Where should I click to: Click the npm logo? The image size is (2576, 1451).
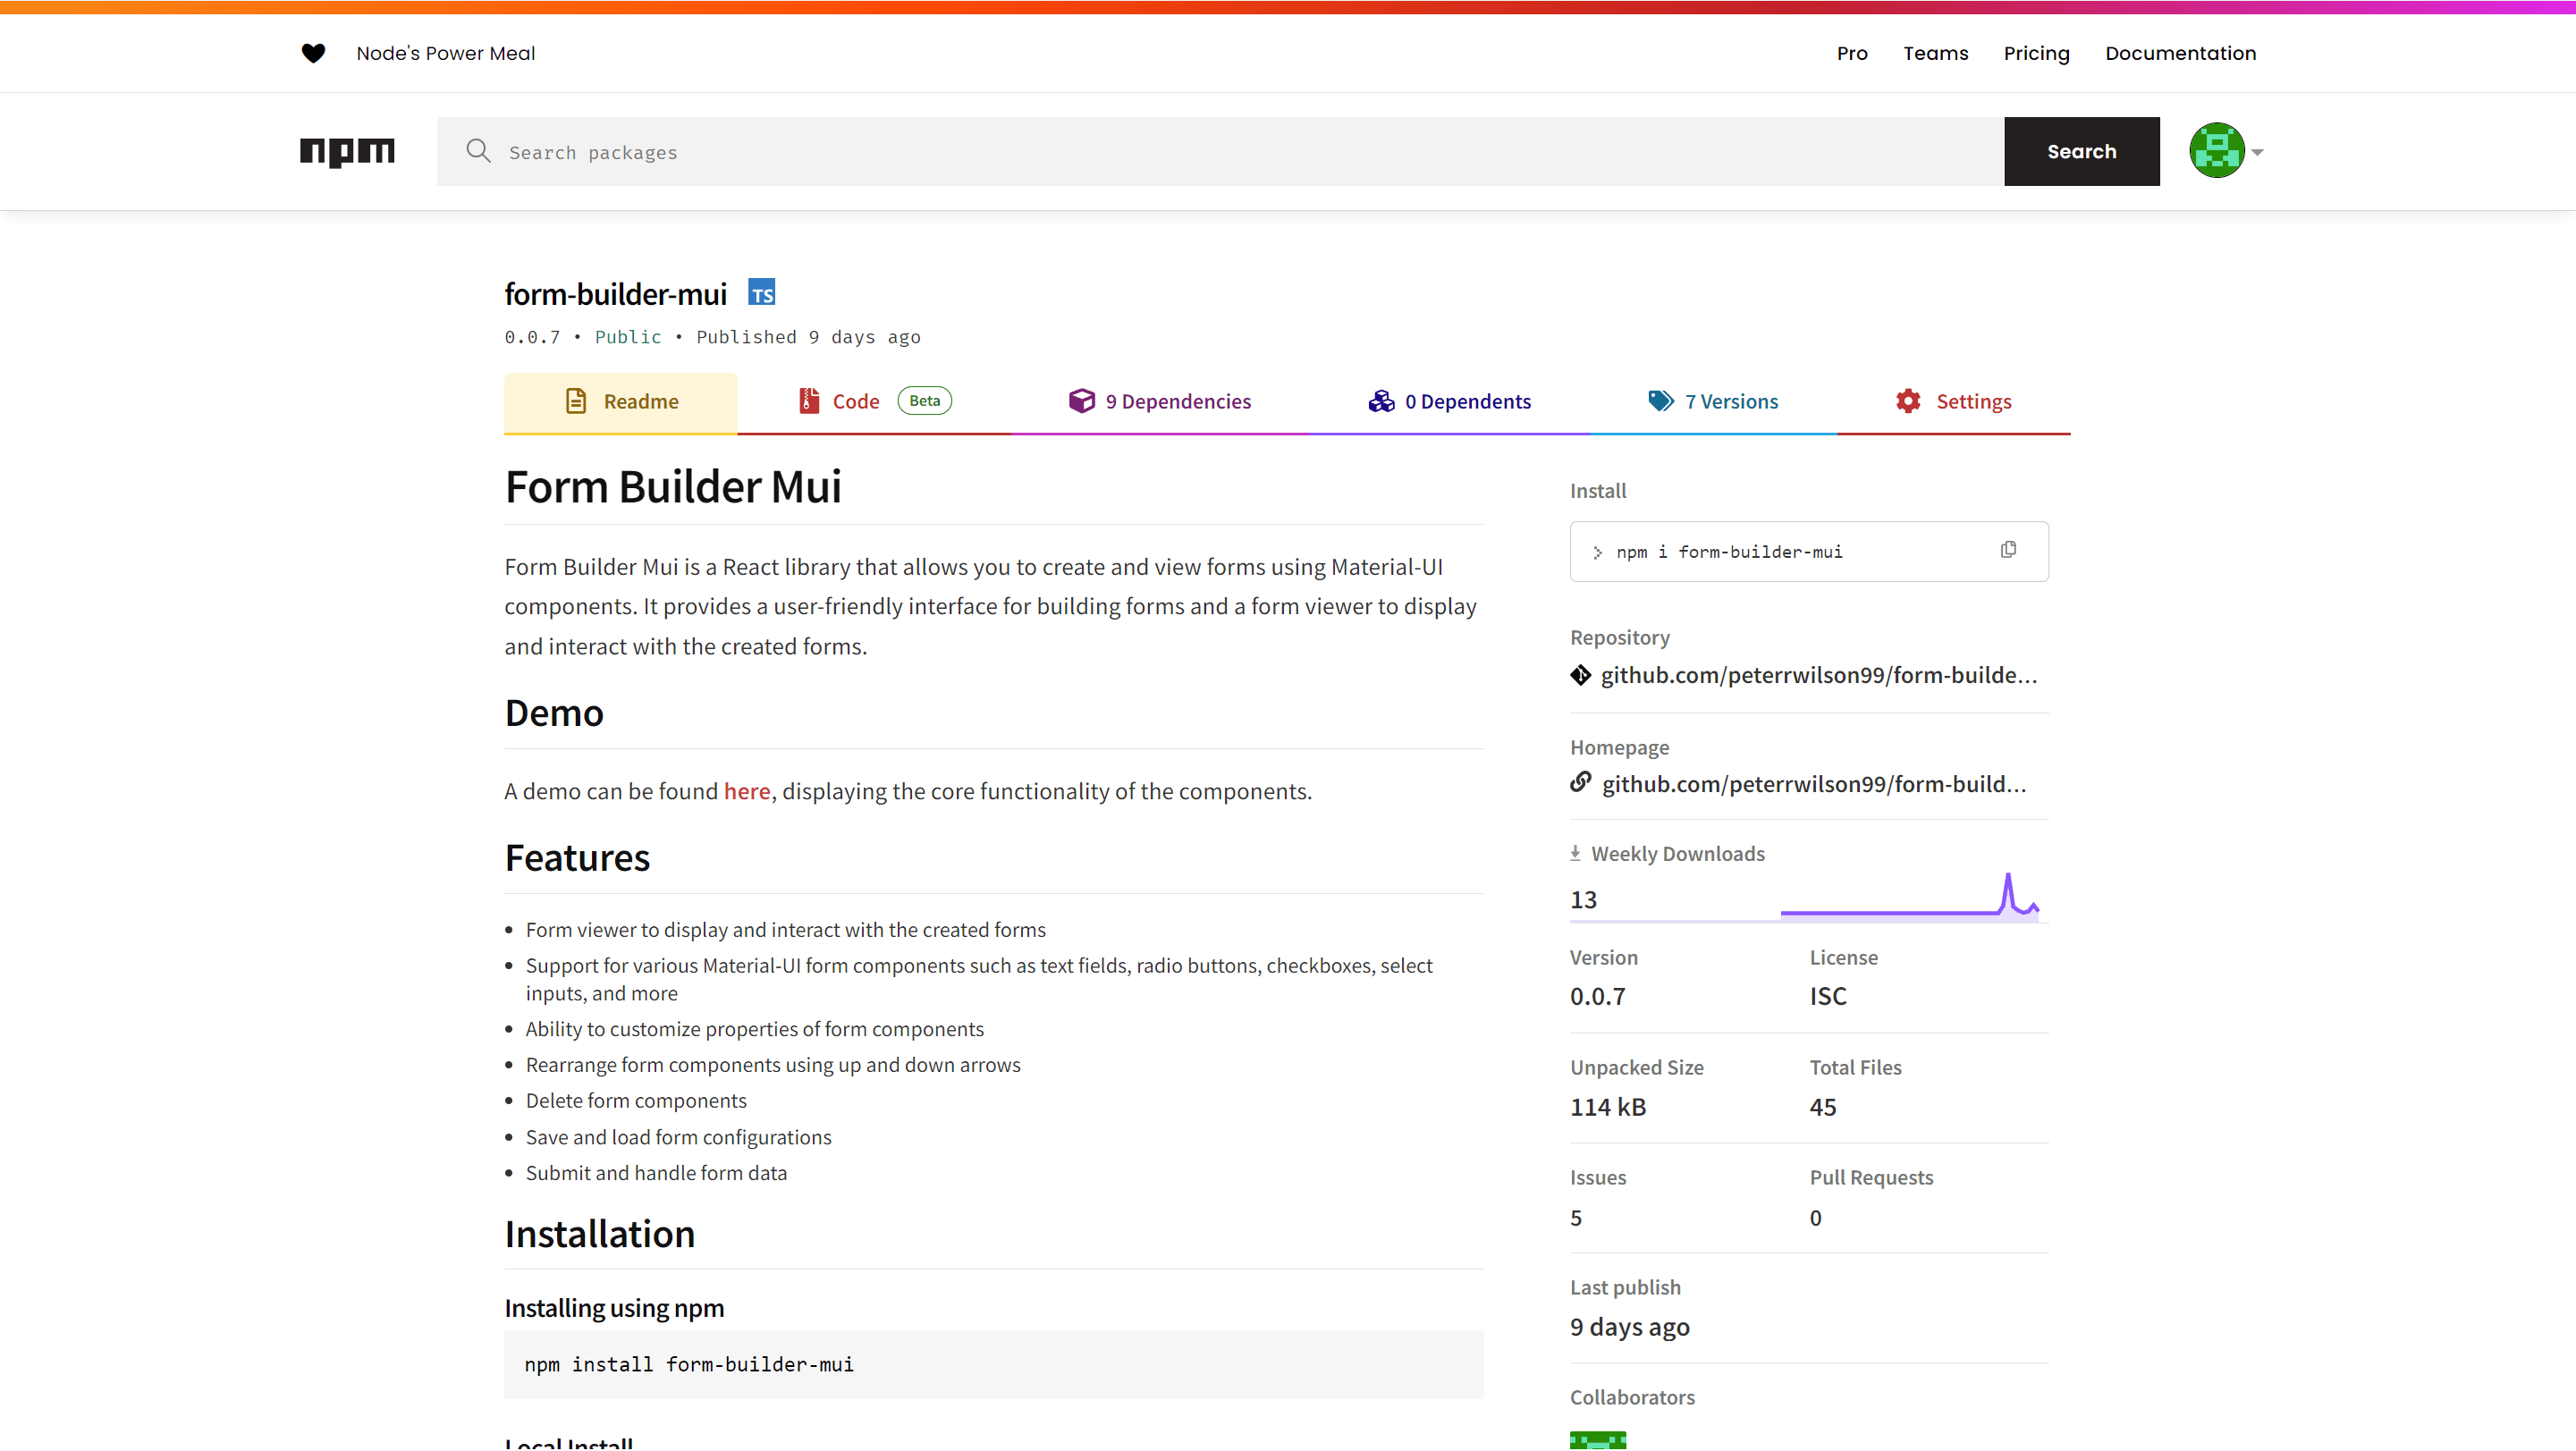[347, 152]
